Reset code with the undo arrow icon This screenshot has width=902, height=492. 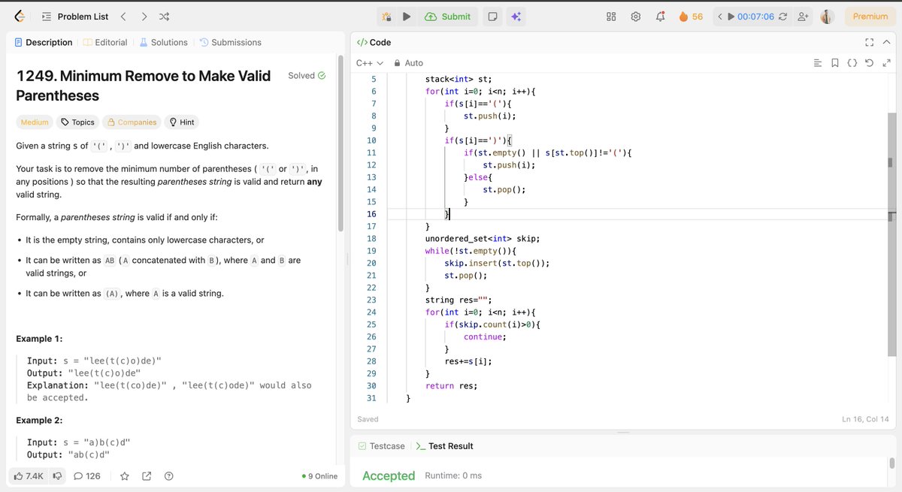pos(869,63)
